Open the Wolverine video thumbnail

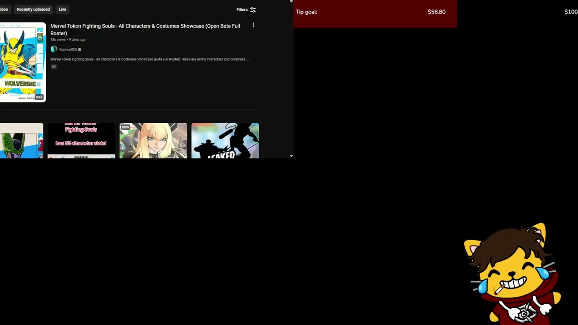click(23, 62)
